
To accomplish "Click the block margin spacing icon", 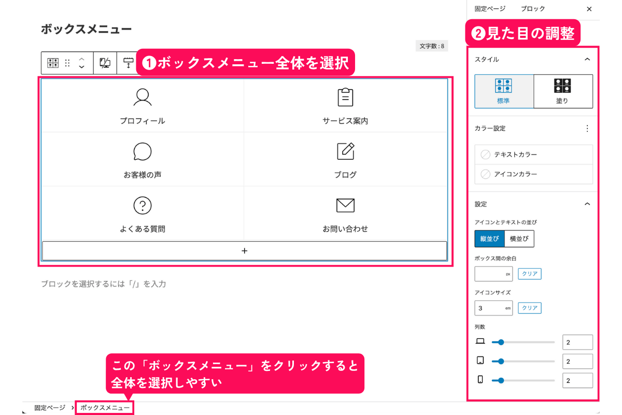I will pyautogui.click(x=128, y=63).
